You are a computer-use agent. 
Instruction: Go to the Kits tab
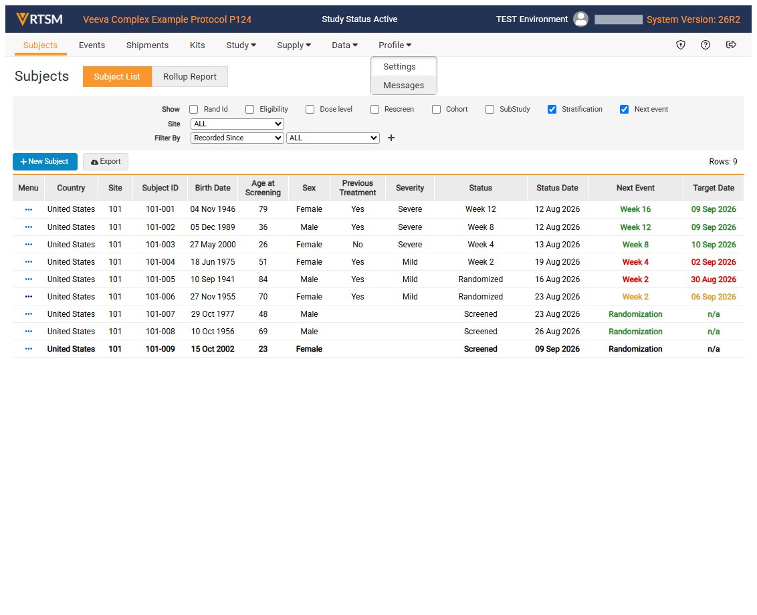click(x=197, y=45)
